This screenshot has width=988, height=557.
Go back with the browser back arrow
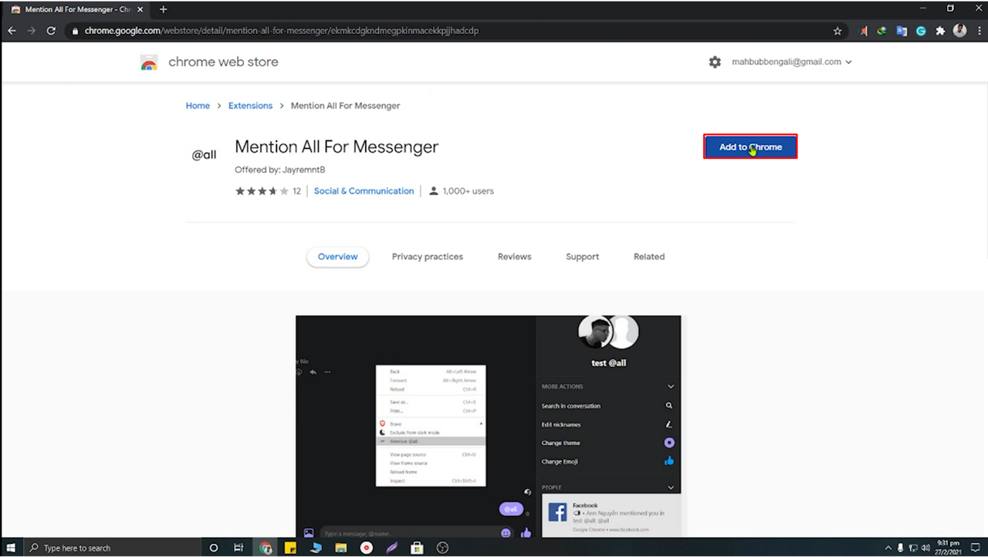click(x=12, y=31)
